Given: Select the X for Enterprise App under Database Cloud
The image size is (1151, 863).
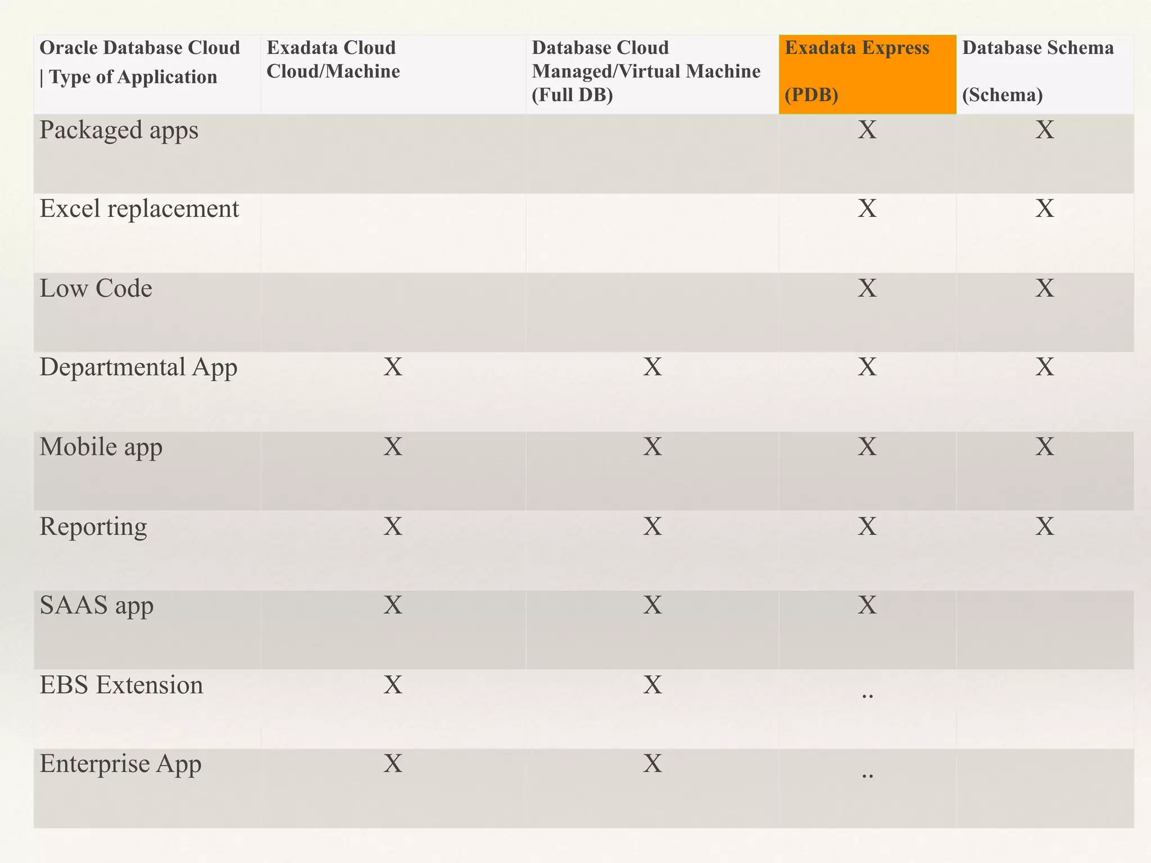Looking at the screenshot, I should pos(652,764).
